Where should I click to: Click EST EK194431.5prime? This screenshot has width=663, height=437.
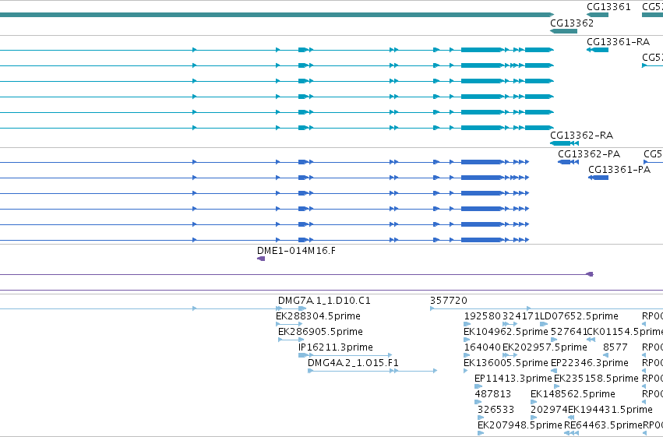(610, 410)
